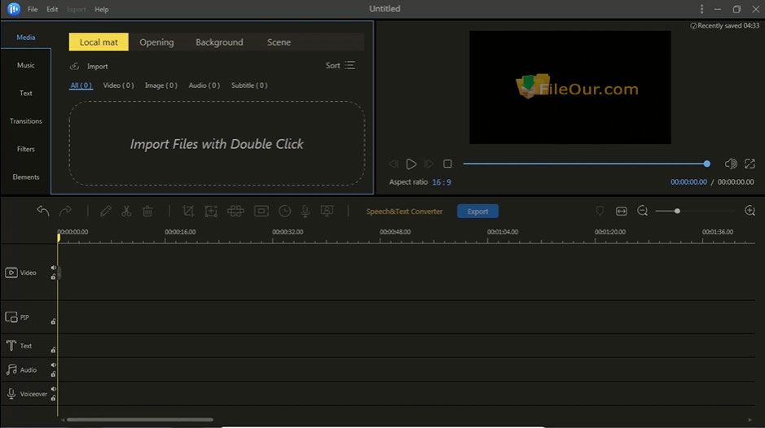Open the Music sidebar section
765x428 pixels.
click(26, 65)
